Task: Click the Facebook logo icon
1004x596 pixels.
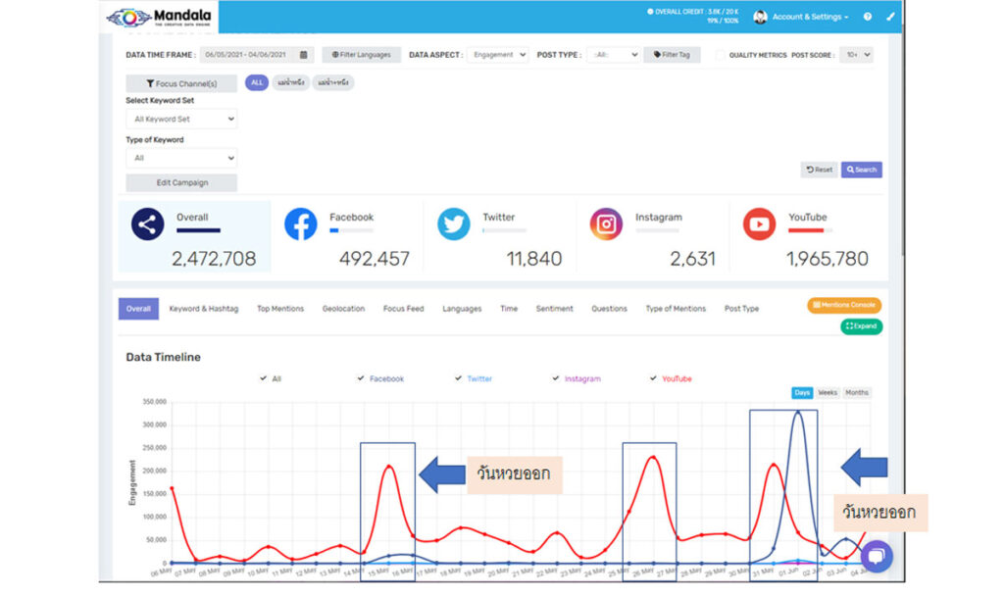Action: pyautogui.click(x=300, y=224)
